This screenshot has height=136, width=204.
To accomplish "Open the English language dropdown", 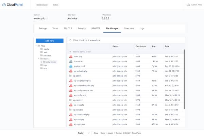I will tap(84, 133).
